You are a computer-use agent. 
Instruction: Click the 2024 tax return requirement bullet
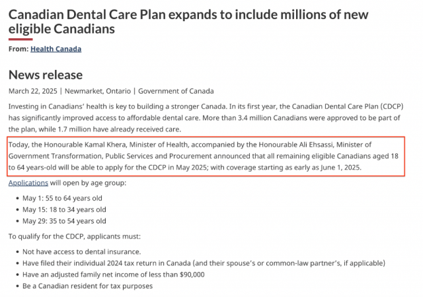point(204,263)
